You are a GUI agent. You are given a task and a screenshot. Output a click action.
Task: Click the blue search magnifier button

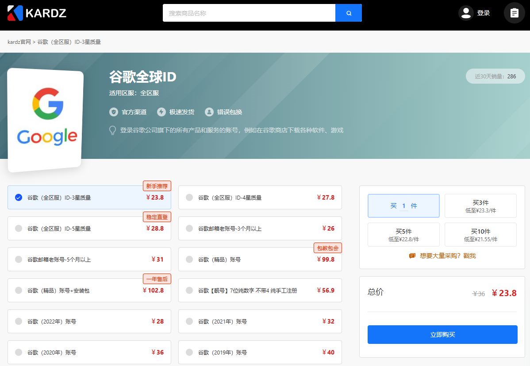(349, 13)
